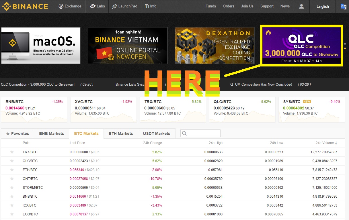
Task: Click the Binance logo
Action: [x=25, y=6]
